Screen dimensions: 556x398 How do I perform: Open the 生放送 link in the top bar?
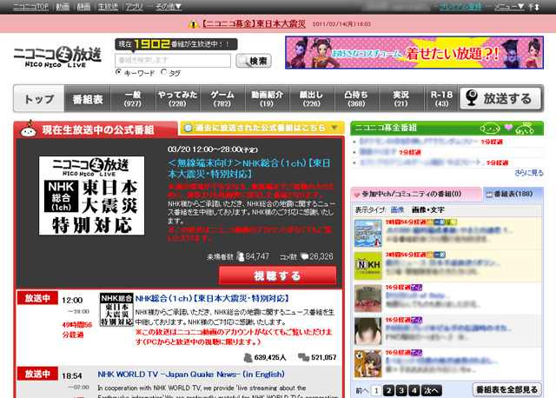point(108,6)
